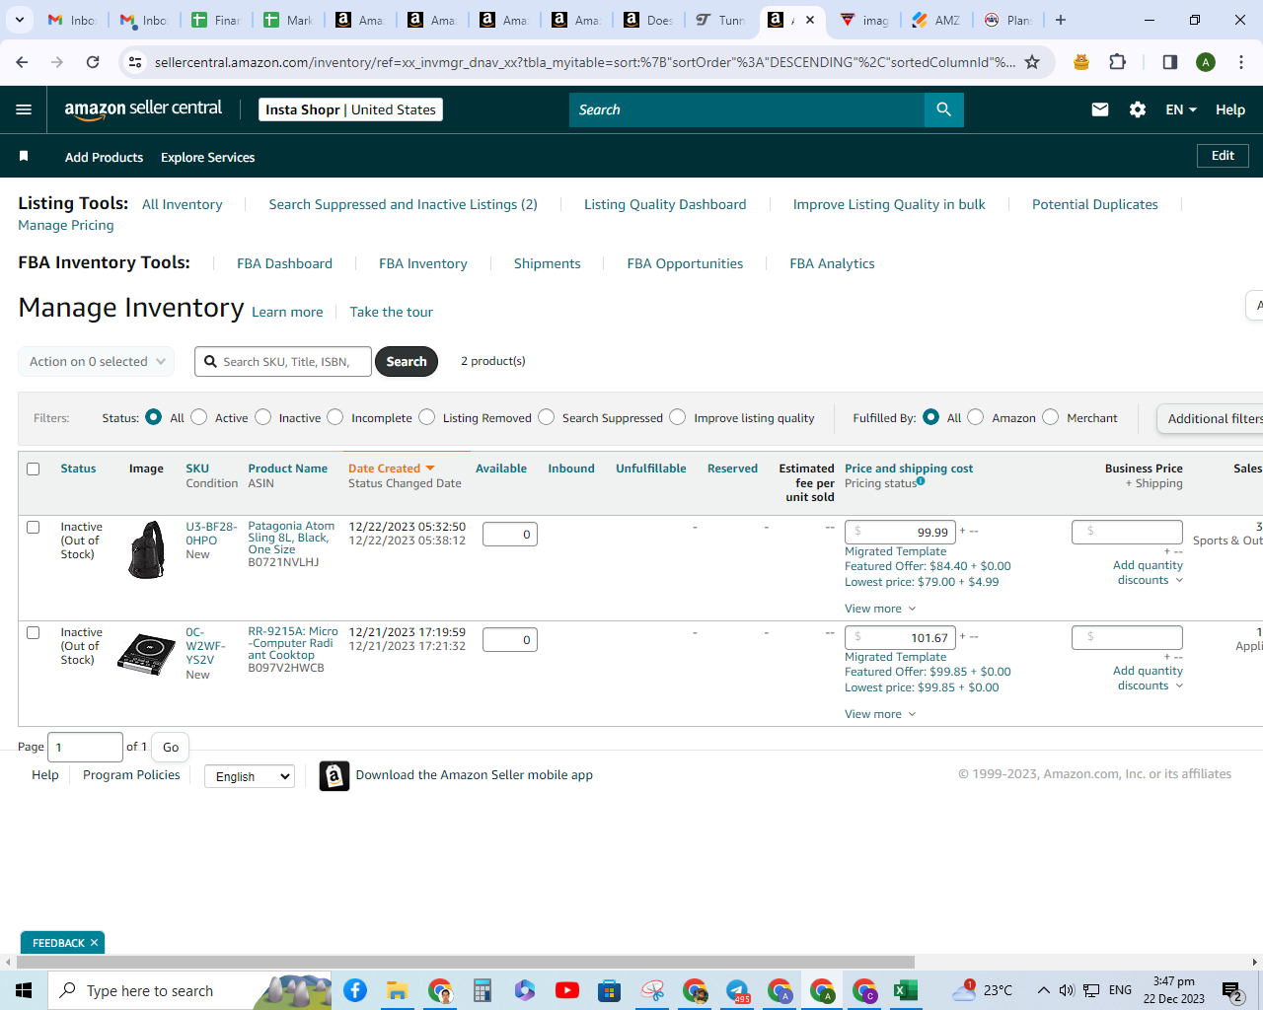
Task: Open the Seller Central hamburger menu
Action: click(x=24, y=109)
